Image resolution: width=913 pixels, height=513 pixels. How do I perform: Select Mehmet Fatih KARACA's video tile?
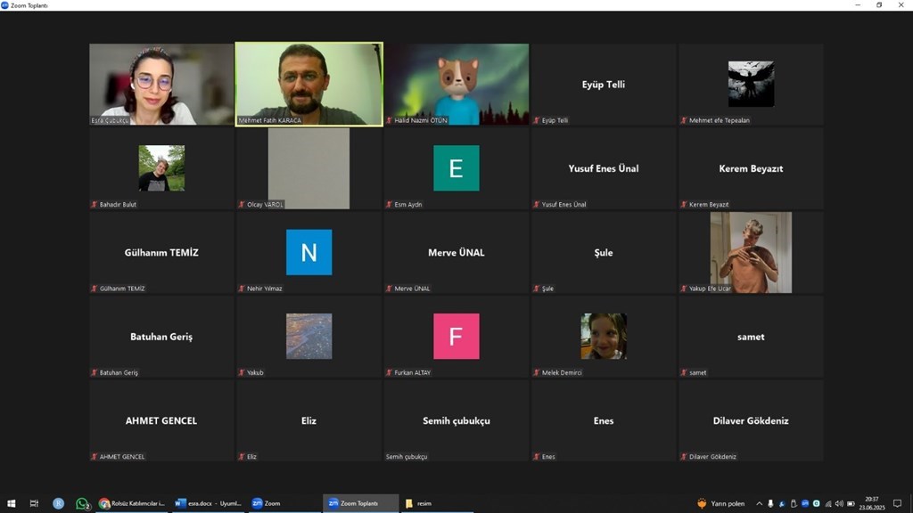tap(308, 84)
